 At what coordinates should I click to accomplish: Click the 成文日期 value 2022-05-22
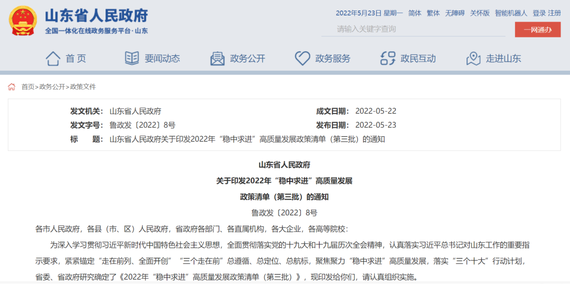click(376, 111)
